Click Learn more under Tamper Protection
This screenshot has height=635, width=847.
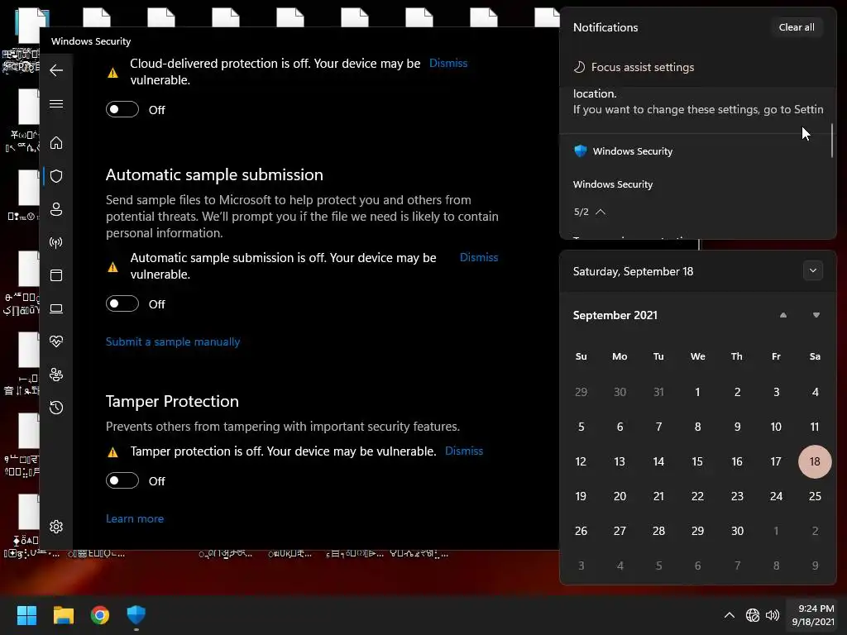point(135,518)
